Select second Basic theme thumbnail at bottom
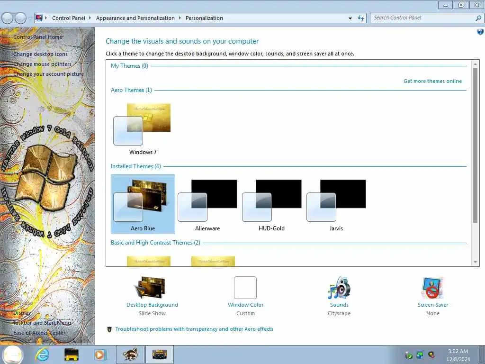Screen dimensions: 485x364 [213, 261]
